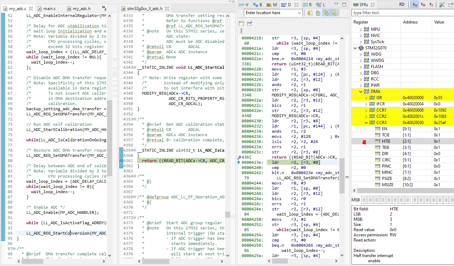Click the RD read button
The image size is (454, 266).
[402, 4]
